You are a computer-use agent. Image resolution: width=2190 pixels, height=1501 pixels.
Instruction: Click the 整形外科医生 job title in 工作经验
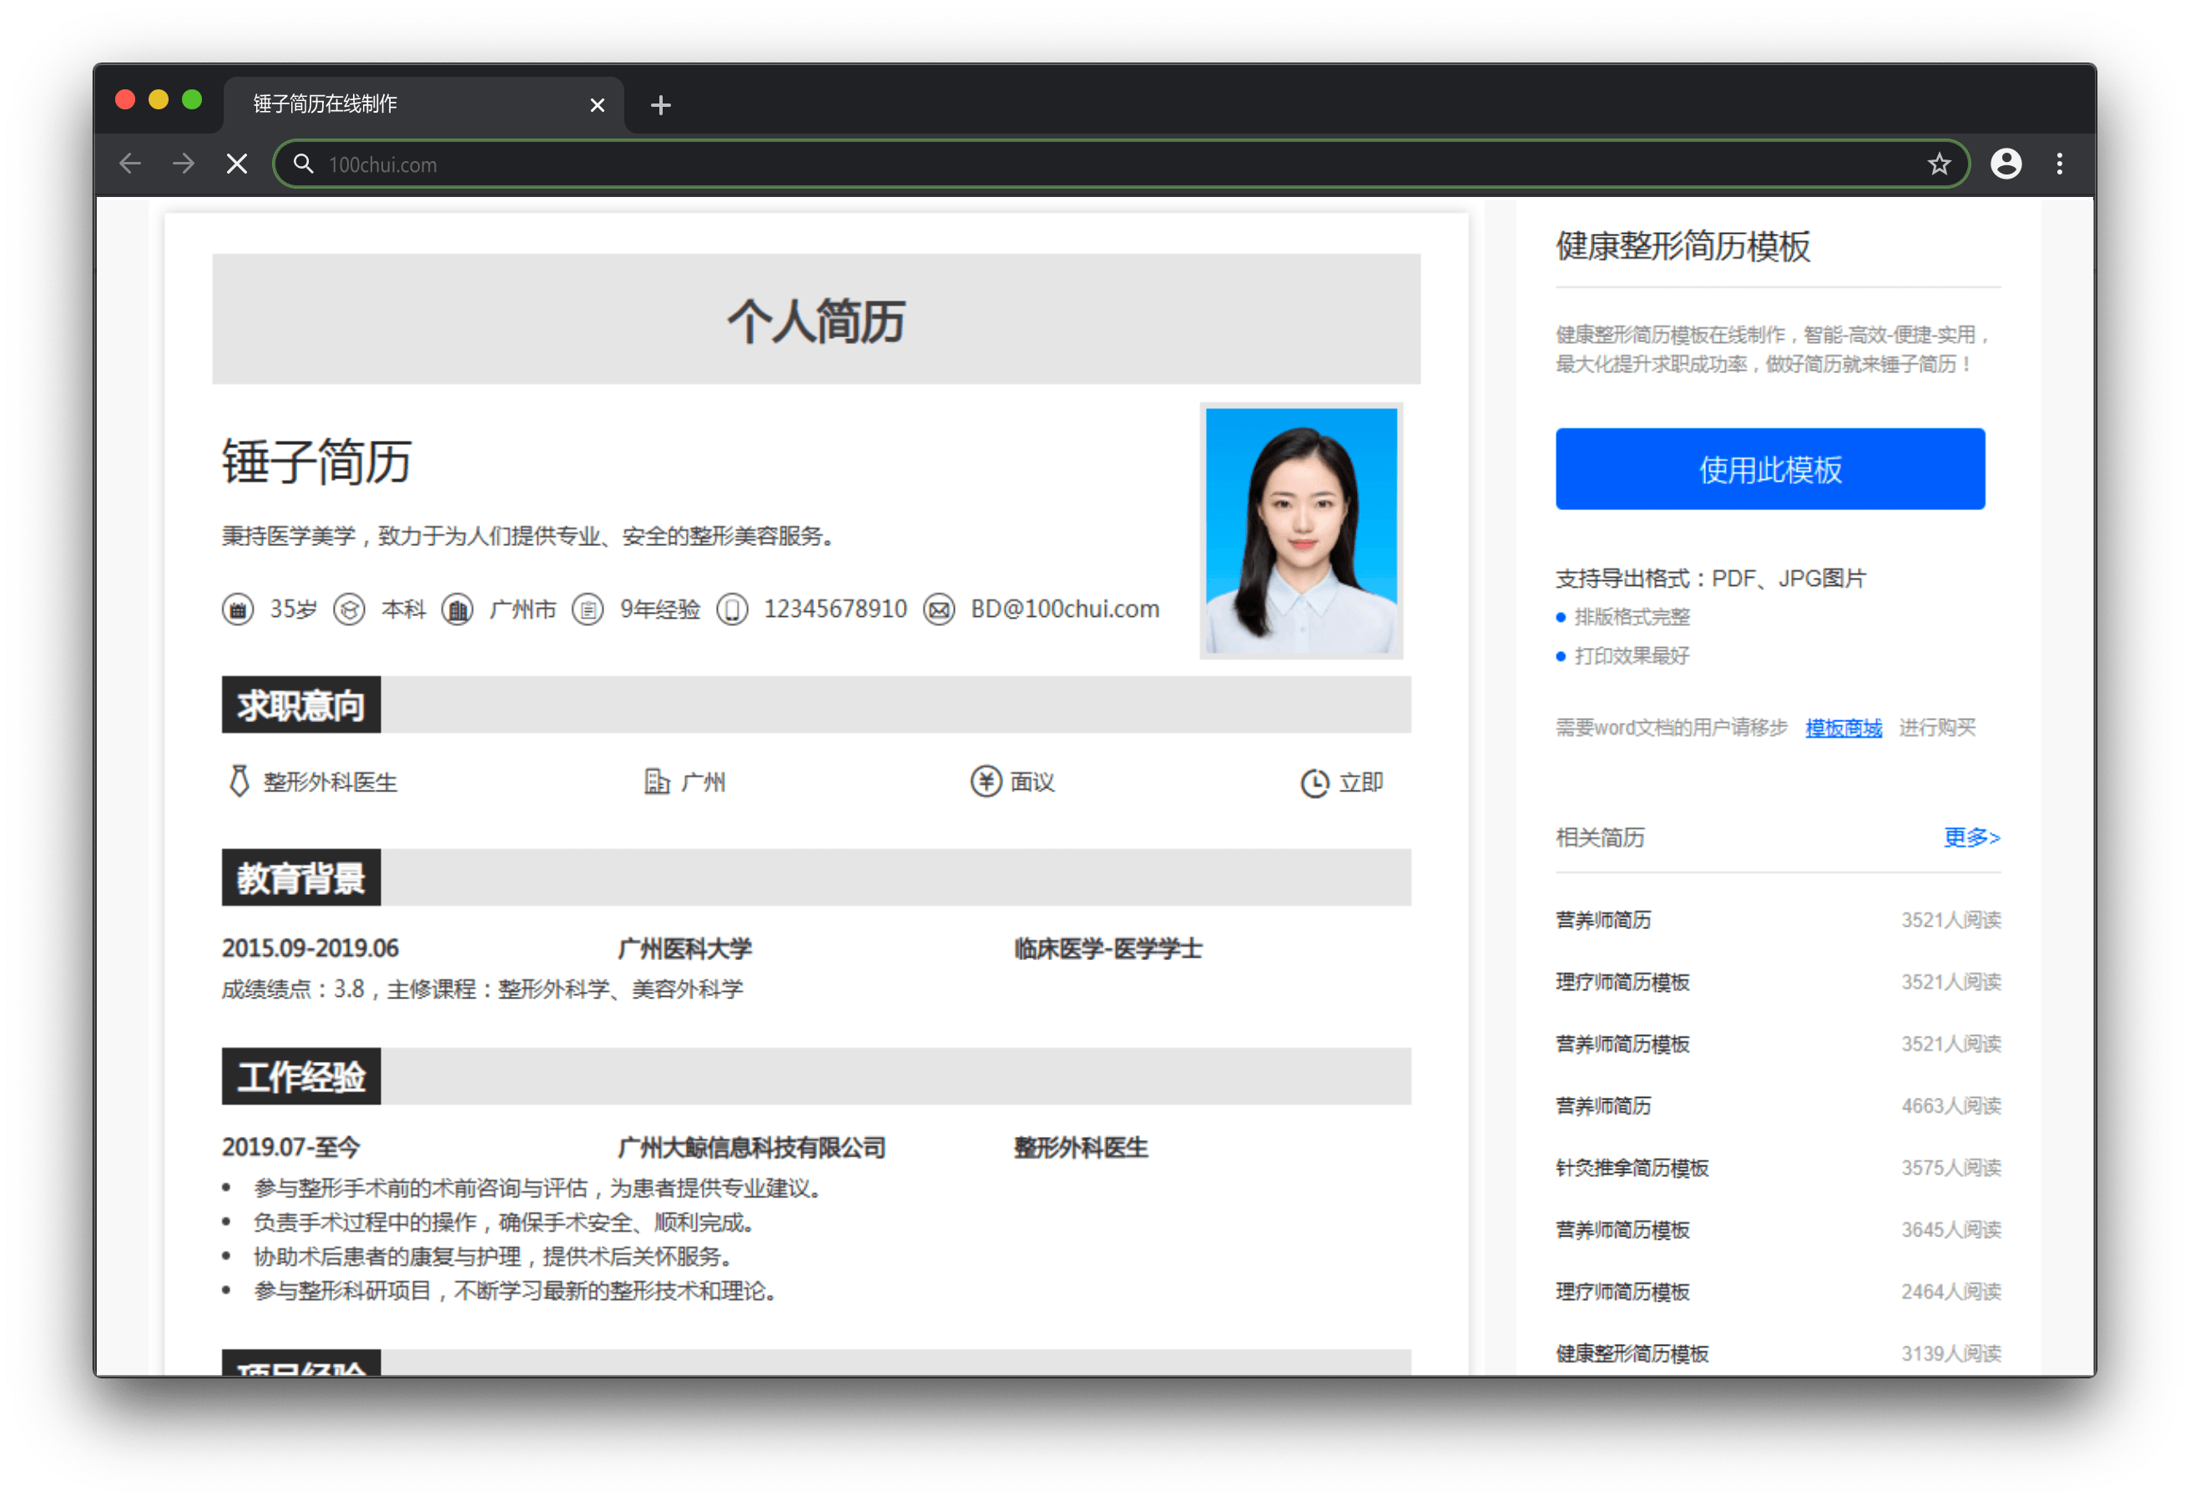(x=1081, y=1147)
